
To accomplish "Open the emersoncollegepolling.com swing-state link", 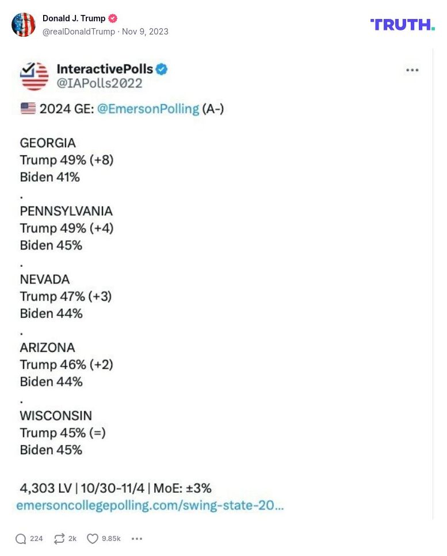I will pos(150,506).
